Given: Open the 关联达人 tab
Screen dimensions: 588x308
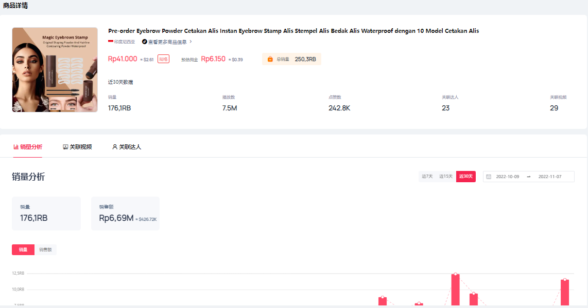Looking at the screenshot, I should (x=127, y=147).
